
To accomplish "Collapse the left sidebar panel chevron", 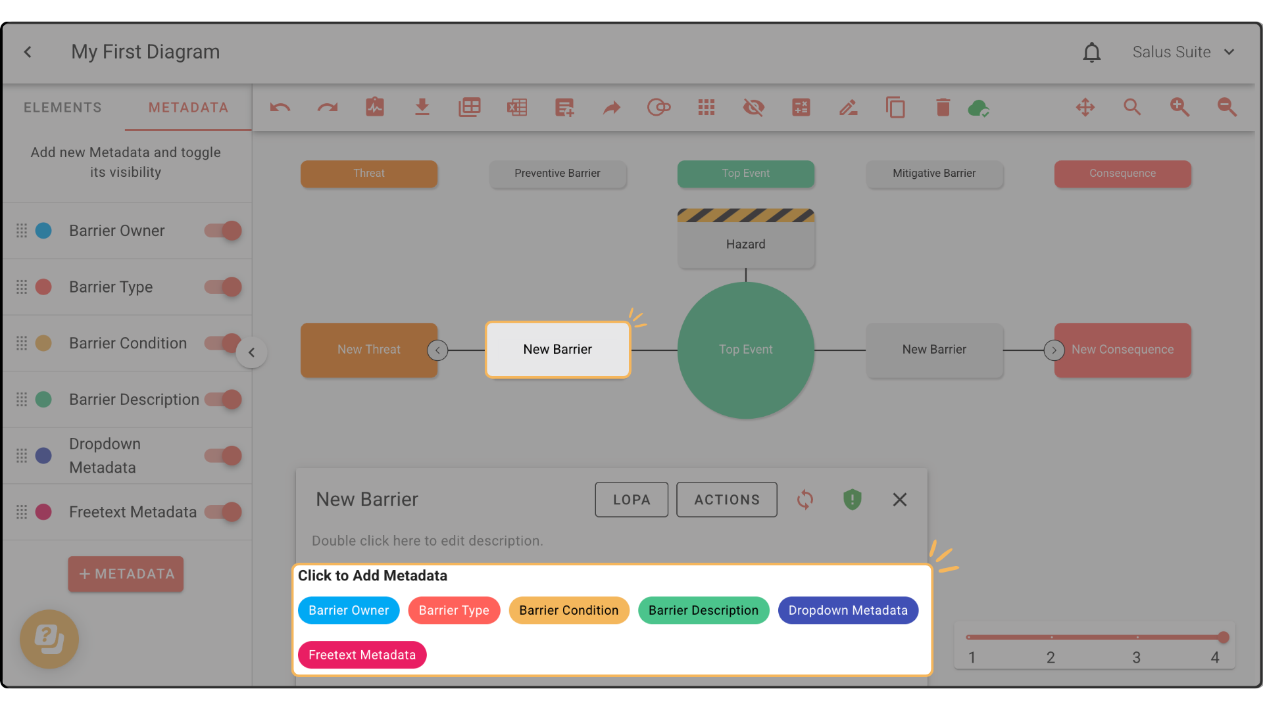I will tap(251, 352).
